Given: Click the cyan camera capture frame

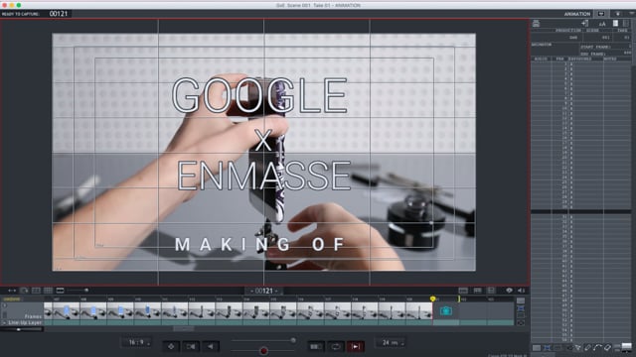Looking at the screenshot, I should (446, 310).
